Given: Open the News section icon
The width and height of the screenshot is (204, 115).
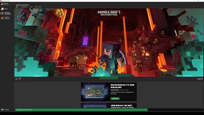Looking at the screenshot, I should click(2, 9).
